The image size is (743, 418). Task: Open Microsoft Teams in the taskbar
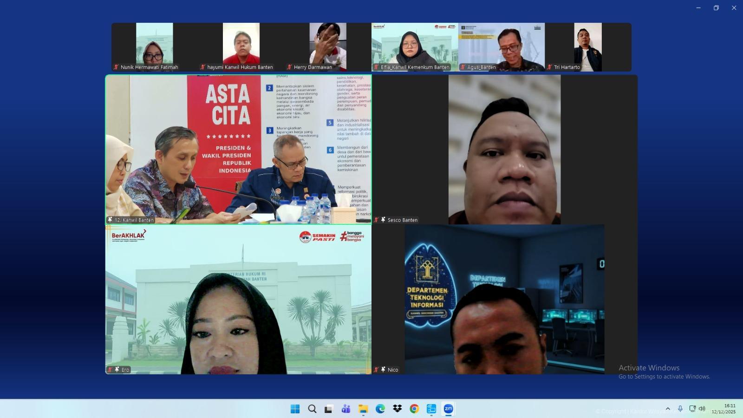click(x=346, y=409)
